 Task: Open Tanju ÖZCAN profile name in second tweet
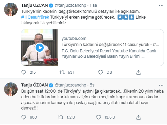(x=35, y=85)
